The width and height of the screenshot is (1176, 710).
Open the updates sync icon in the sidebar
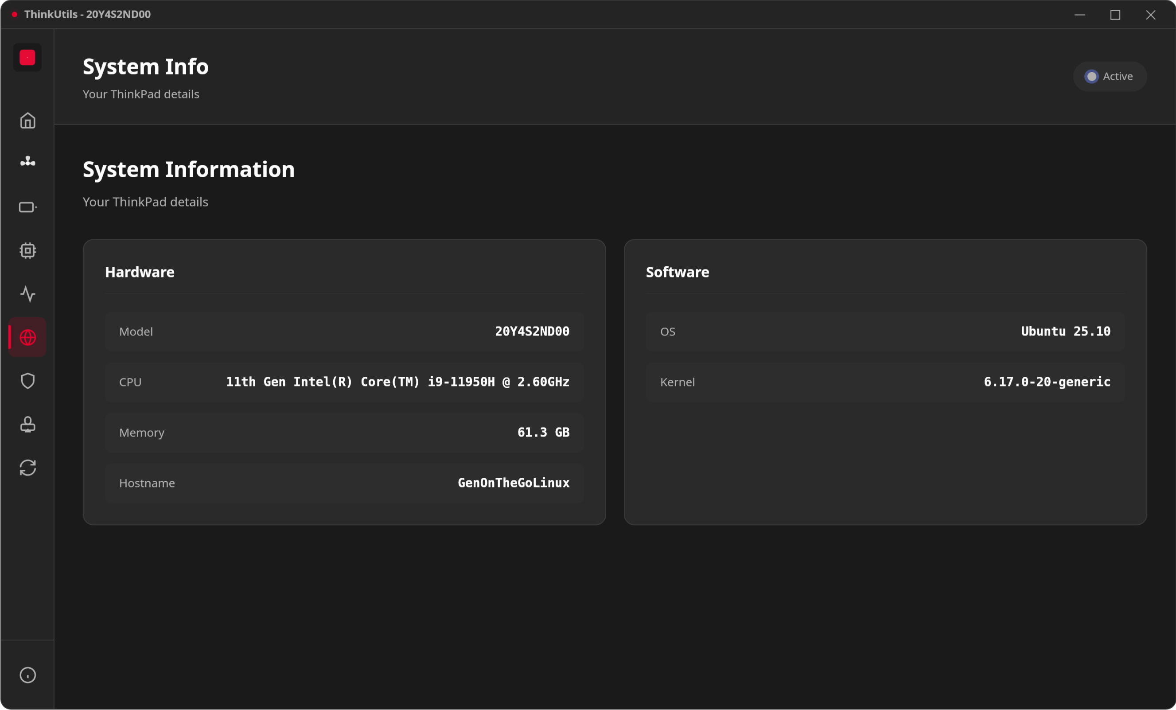pos(27,468)
